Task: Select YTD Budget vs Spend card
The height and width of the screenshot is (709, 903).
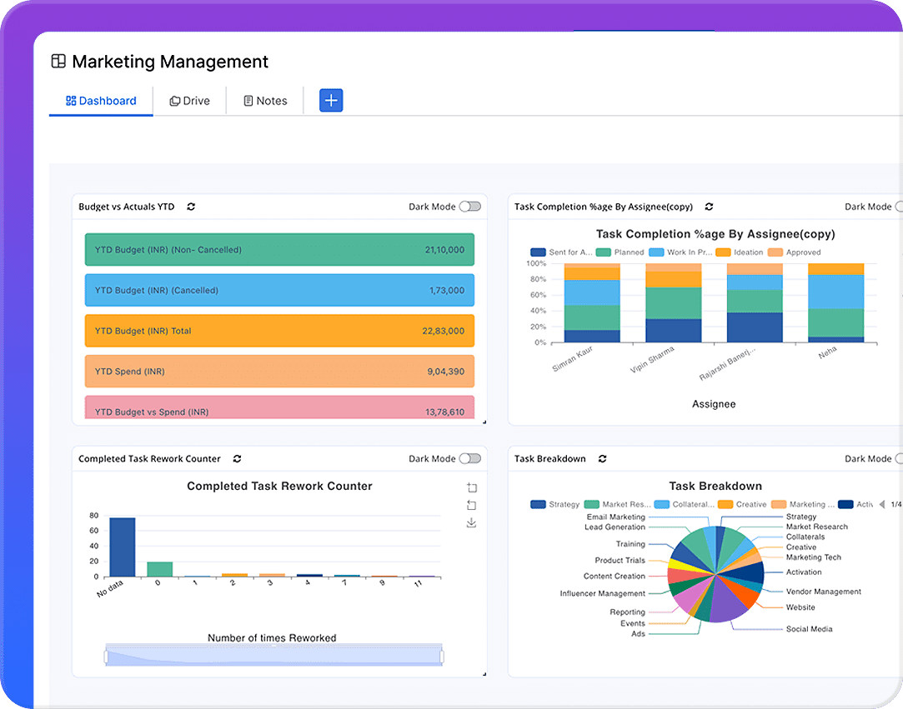Action: (279, 407)
